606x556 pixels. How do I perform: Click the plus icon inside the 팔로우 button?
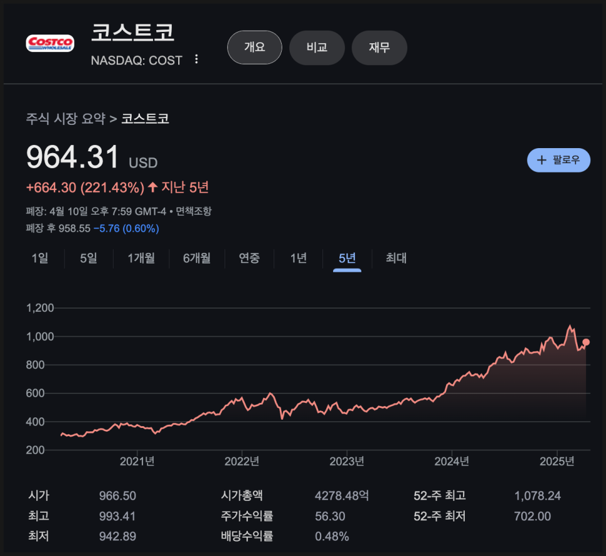point(541,160)
